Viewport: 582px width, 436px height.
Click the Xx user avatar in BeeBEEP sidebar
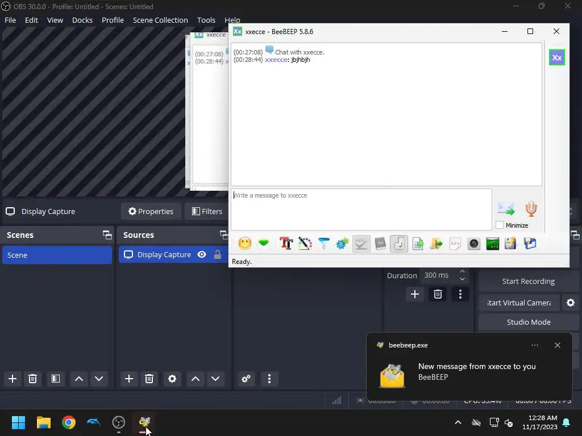557,57
